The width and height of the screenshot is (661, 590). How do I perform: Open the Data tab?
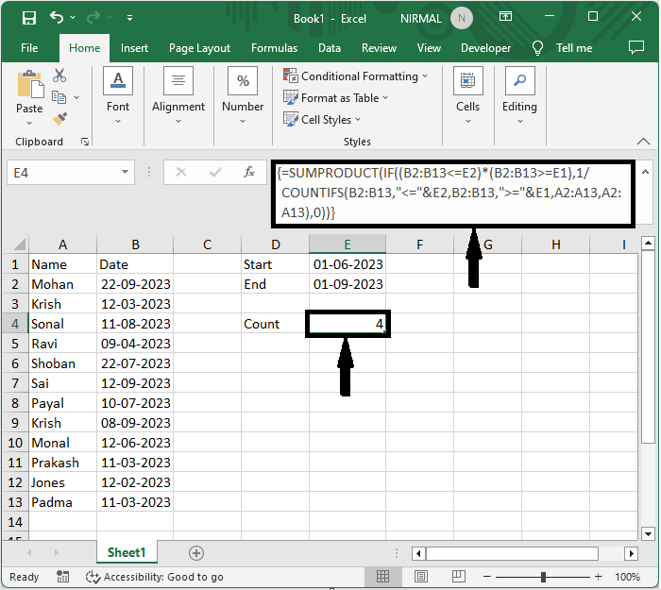click(x=330, y=48)
